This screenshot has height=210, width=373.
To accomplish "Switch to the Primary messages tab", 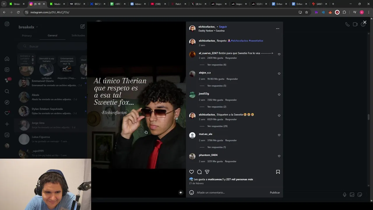I will pos(27,36).
